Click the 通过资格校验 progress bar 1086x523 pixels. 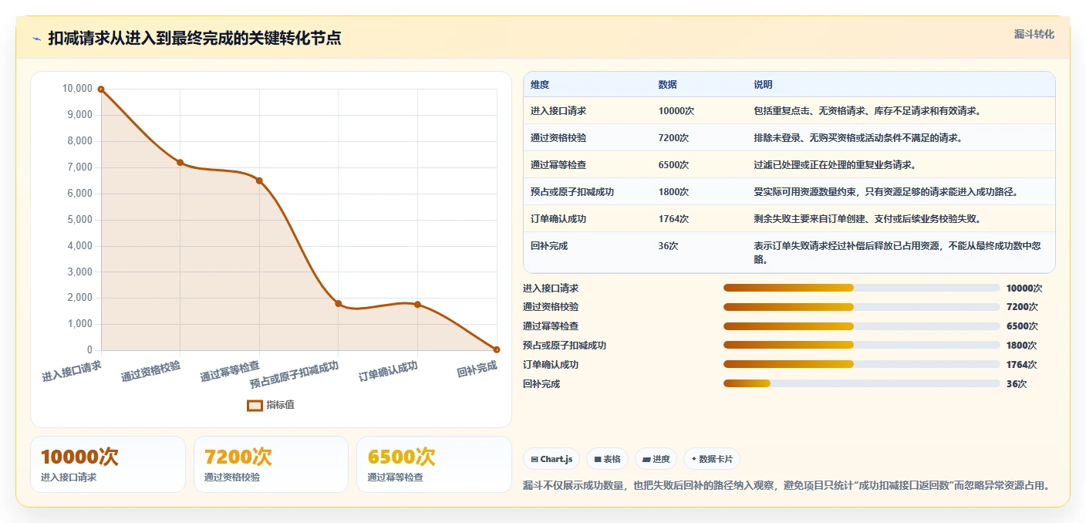coord(862,307)
